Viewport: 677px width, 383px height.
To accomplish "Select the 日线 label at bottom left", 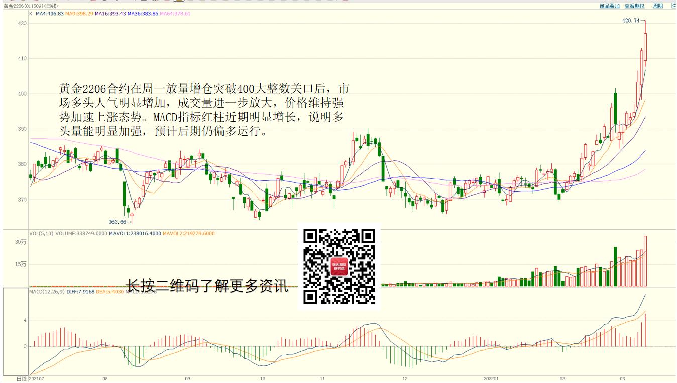I will pos(21,379).
